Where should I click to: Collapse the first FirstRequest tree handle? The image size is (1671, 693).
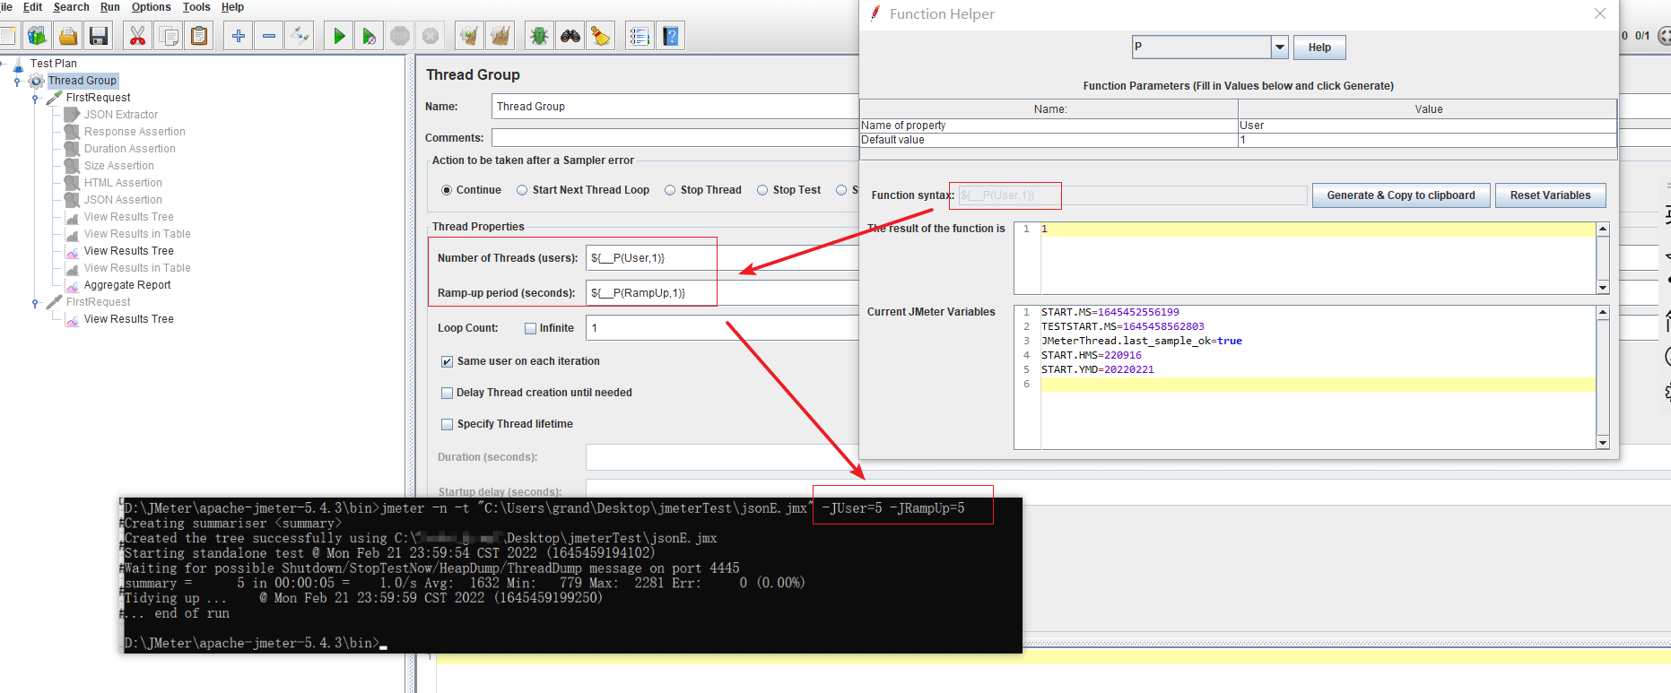(x=35, y=98)
